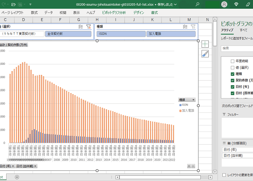Click the Open folder icon in quick access toolbar
Screen dimensions: 253x181
(14, 4)
